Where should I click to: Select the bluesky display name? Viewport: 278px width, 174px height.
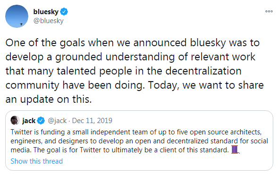click(46, 12)
